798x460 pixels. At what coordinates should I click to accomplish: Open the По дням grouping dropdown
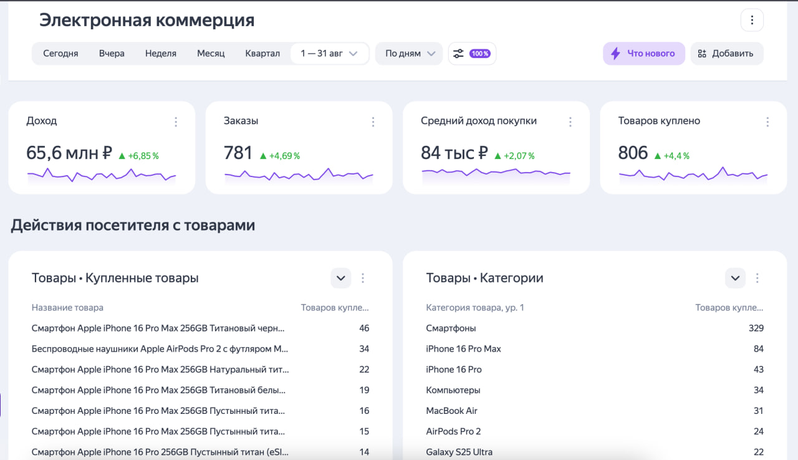(409, 54)
